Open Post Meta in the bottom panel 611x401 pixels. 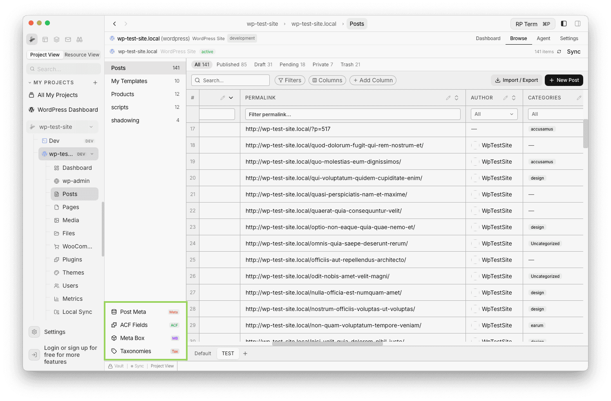point(145,312)
